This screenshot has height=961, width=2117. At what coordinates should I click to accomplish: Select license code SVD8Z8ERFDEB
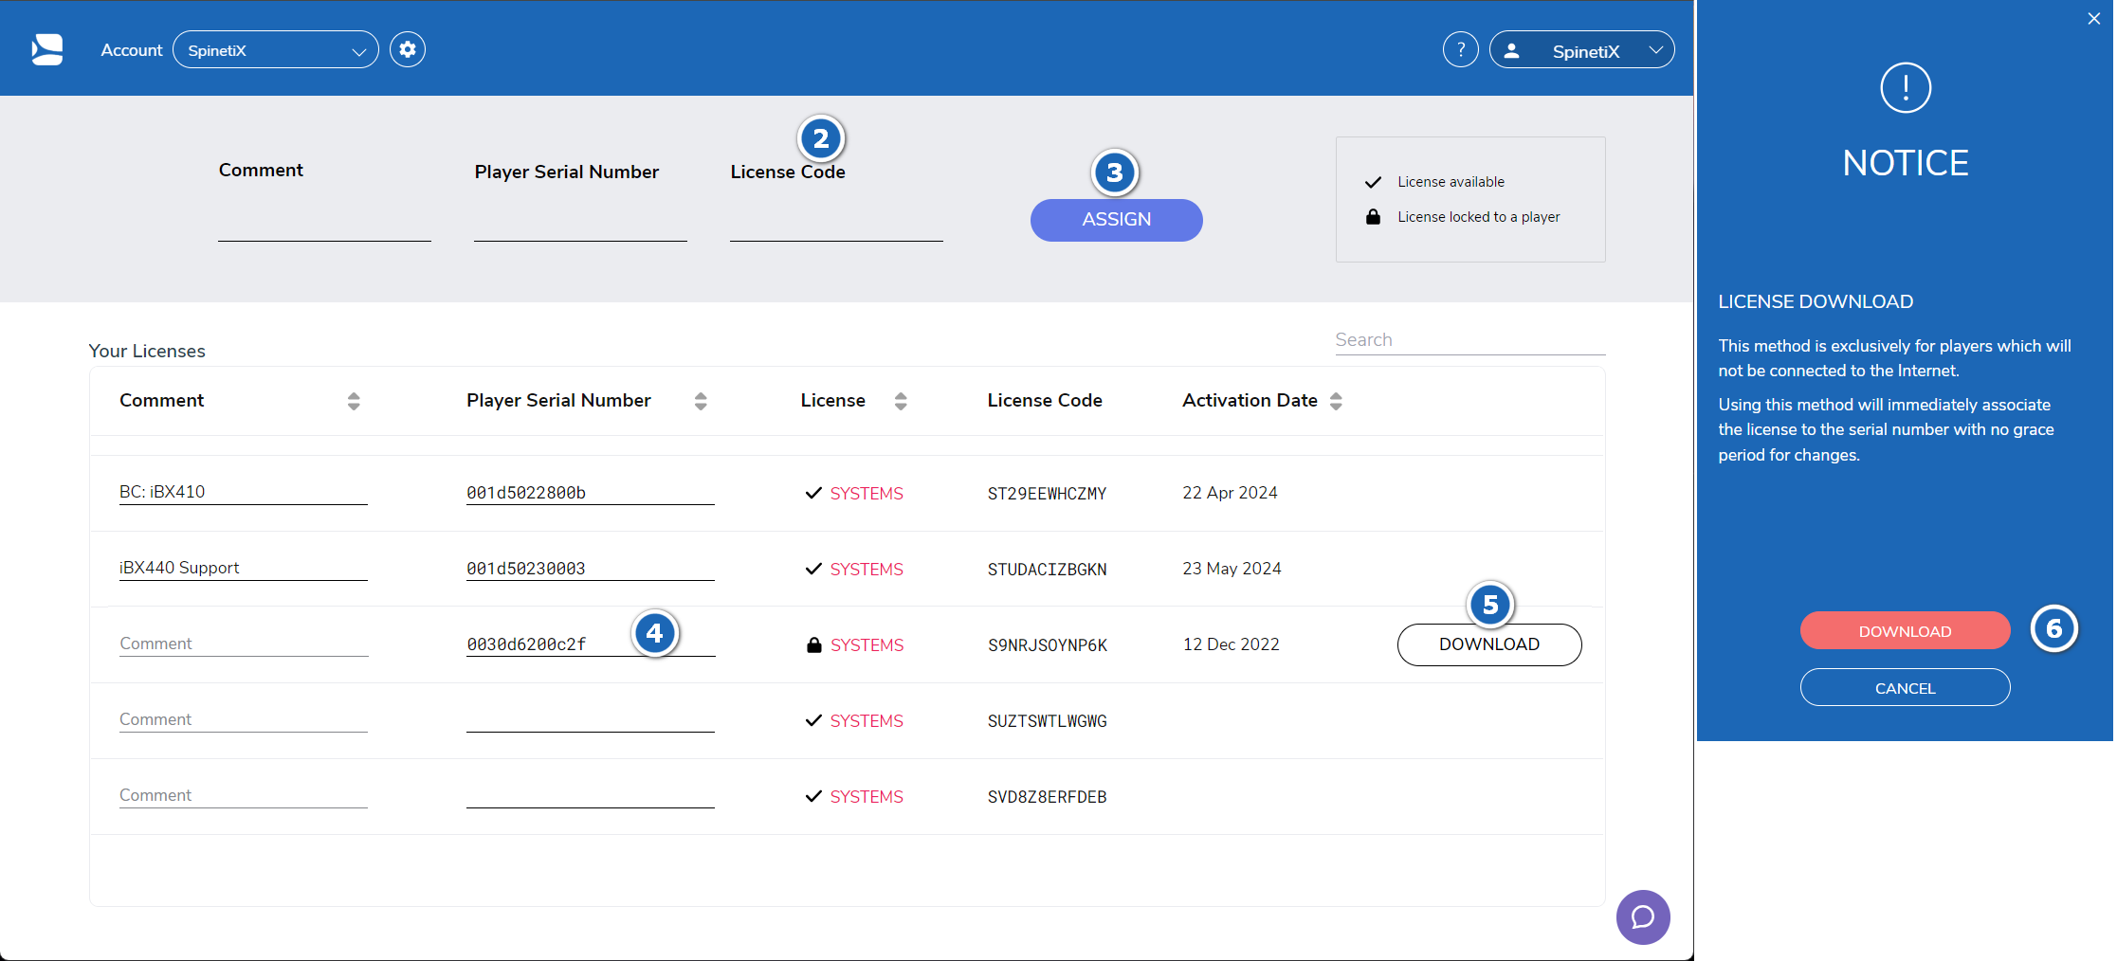1047,797
